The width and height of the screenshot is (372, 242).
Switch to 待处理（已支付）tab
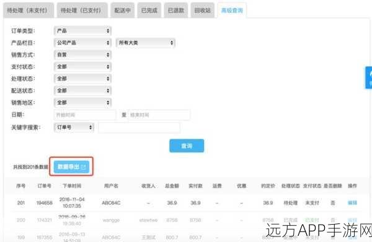pos(82,11)
